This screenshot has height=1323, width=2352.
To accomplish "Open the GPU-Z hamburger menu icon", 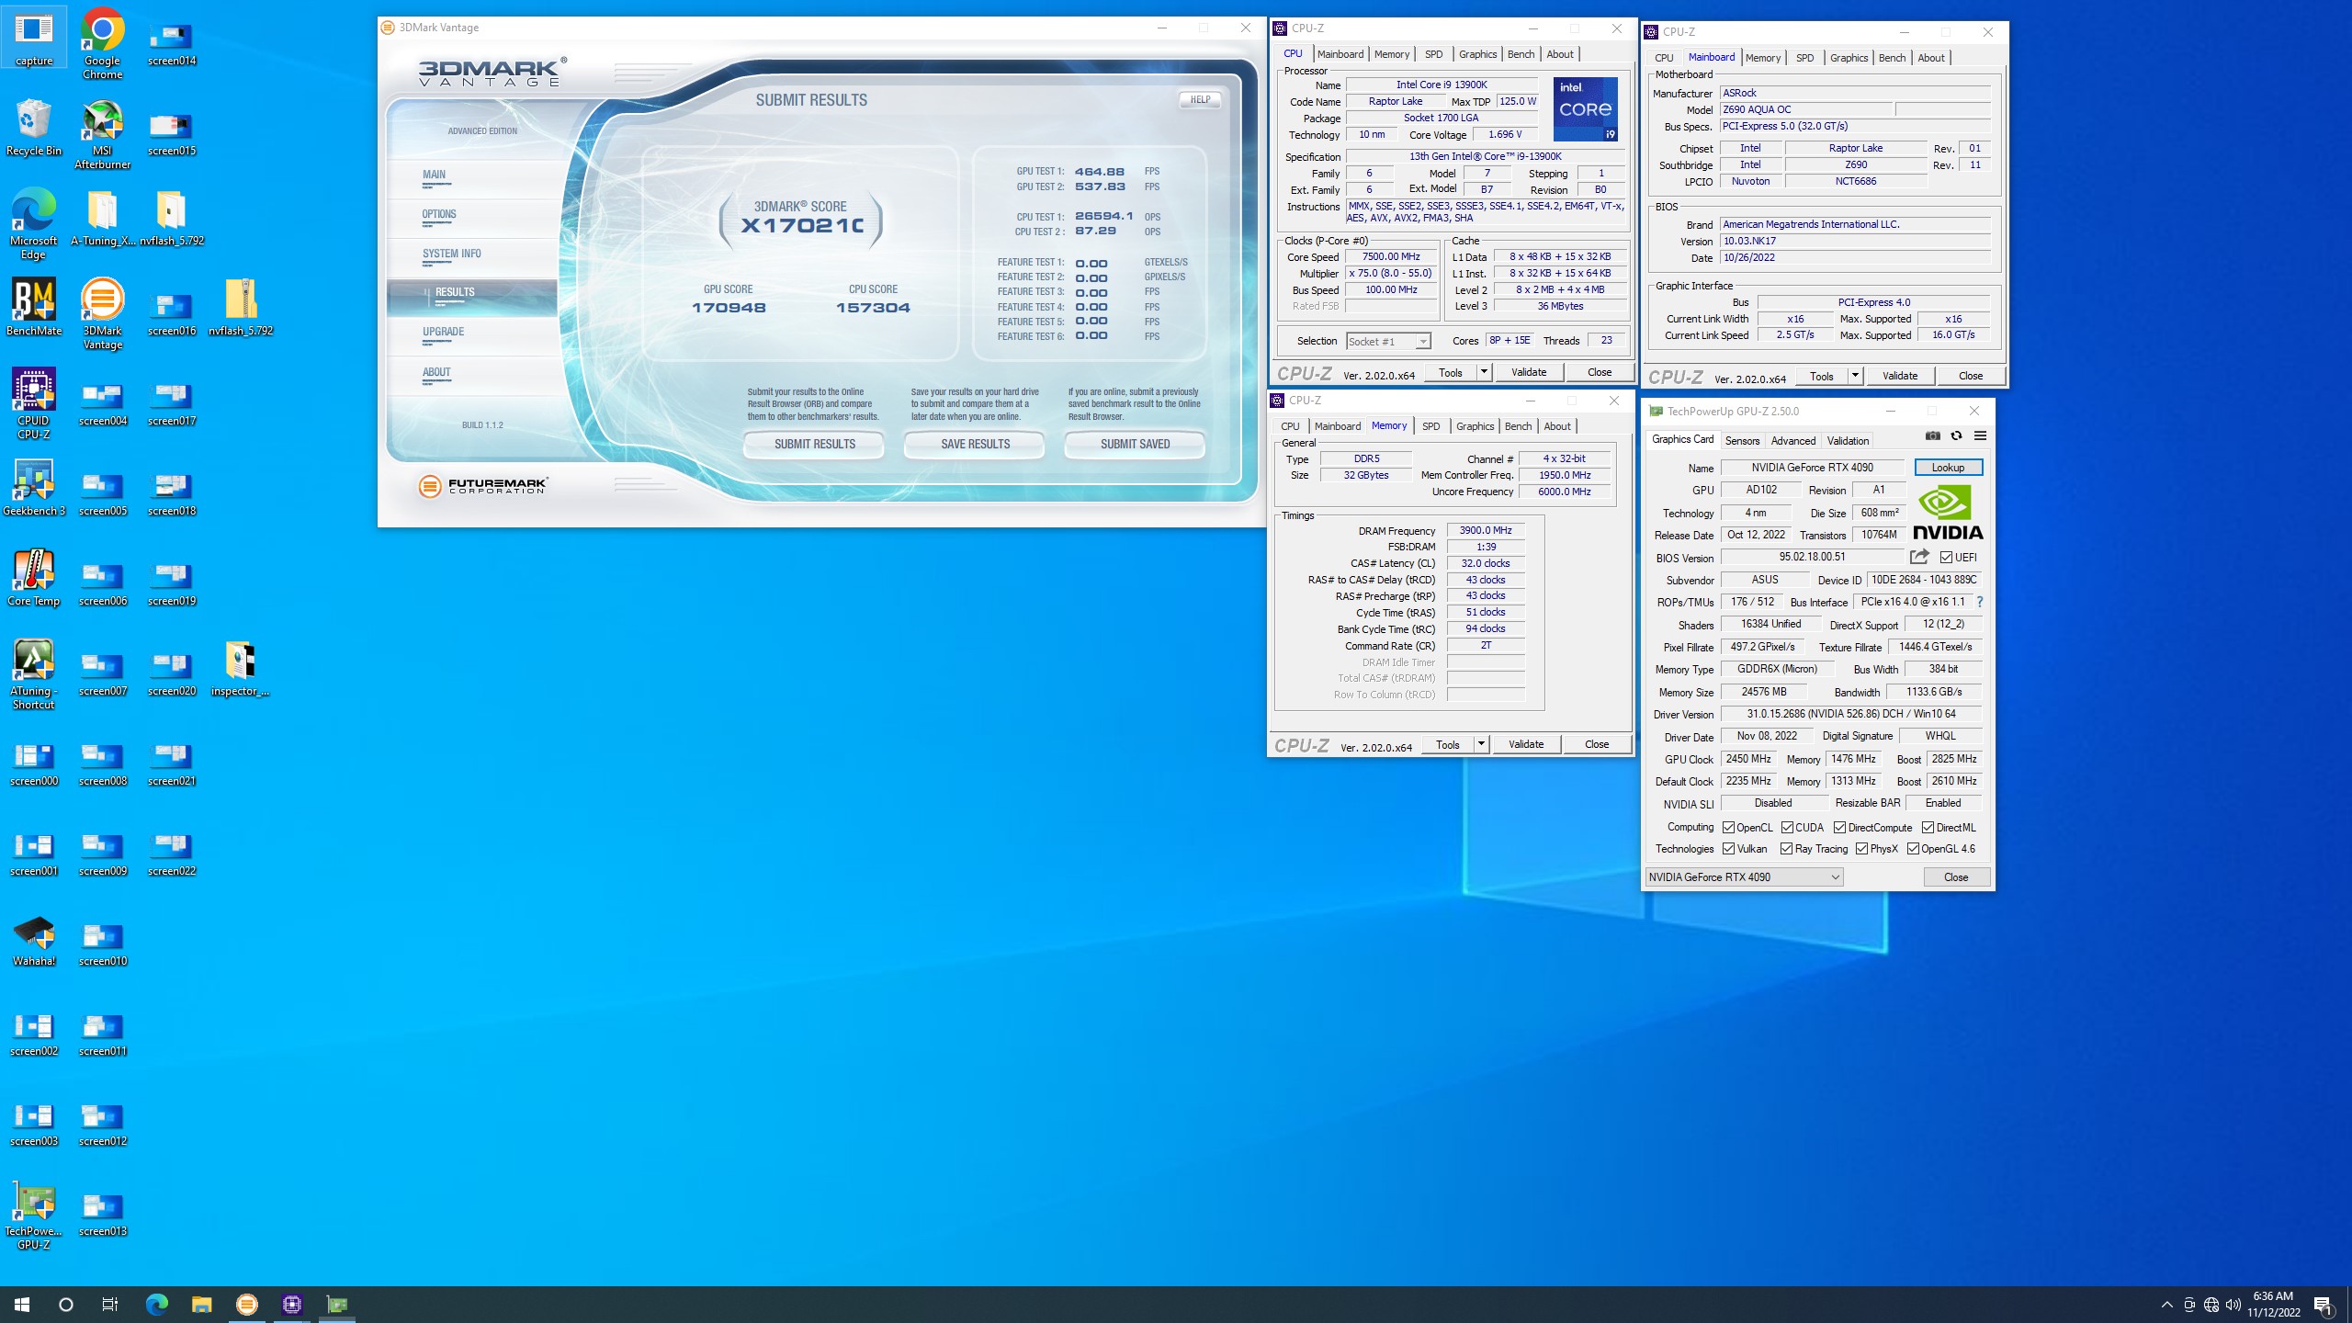I will (1980, 435).
